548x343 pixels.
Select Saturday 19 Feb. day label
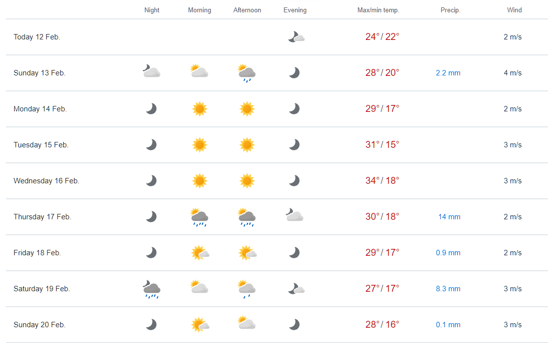pyautogui.click(x=42, y=289)
